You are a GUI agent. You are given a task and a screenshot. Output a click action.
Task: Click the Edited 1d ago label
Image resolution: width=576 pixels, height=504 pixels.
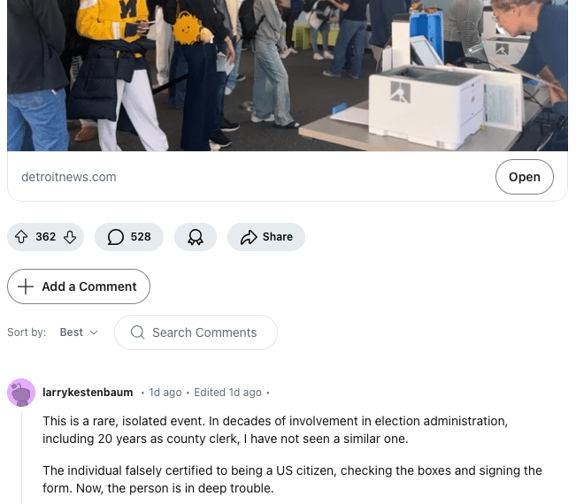[227, 393]
